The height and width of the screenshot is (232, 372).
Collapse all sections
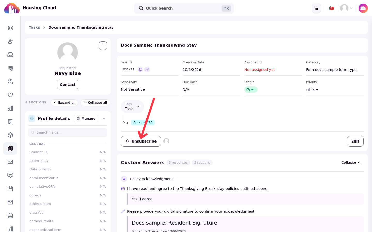coord(95,103)
